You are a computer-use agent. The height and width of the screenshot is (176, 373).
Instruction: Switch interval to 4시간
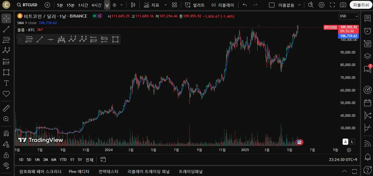[96, 5]
